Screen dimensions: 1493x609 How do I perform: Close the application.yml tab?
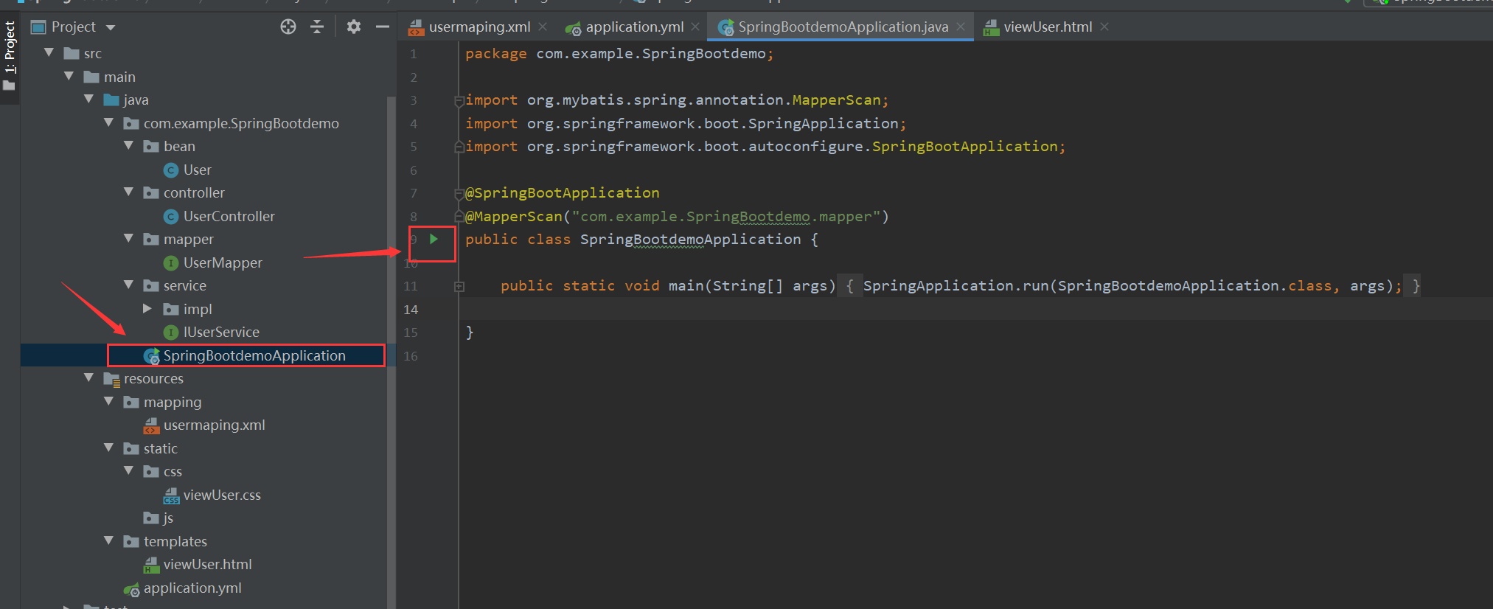pyautogui.click(x=695, y=27)
